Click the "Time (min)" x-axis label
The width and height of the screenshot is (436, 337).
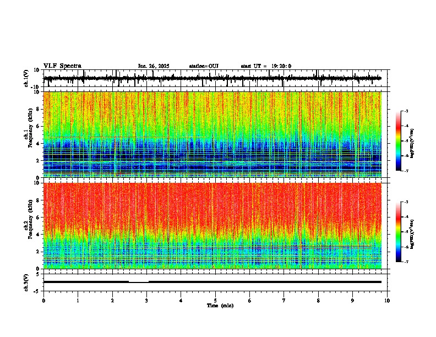tap(220, 306)
